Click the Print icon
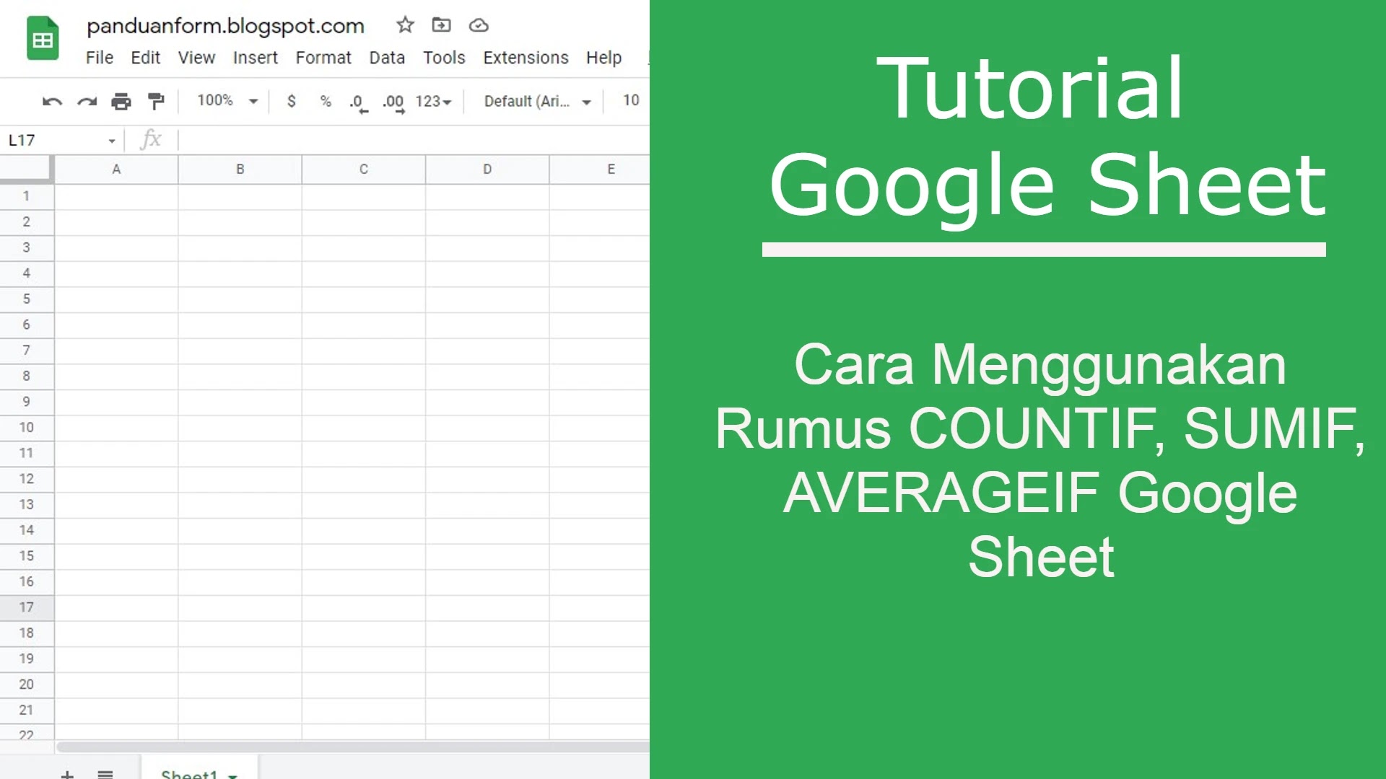The height and width of the screenshot is (779, 1386). 121,101
